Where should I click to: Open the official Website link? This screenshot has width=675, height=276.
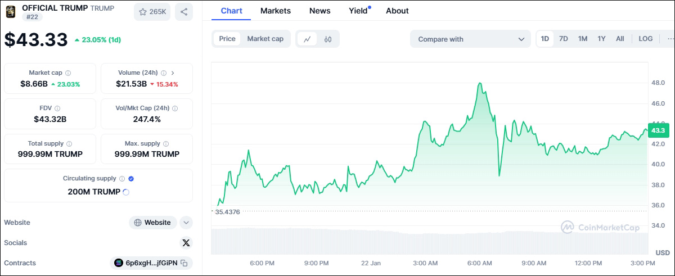tap(152, 223)
